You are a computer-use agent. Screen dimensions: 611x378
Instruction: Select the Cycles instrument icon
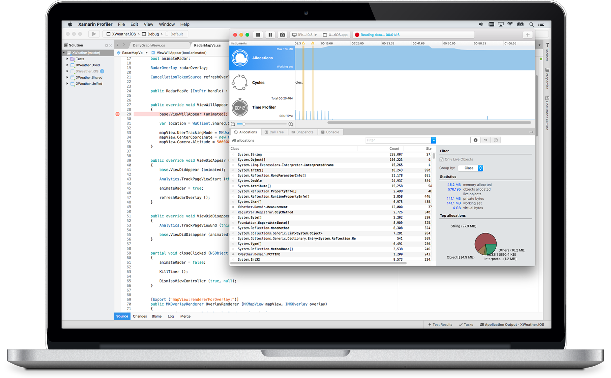[x=240, y=83]
